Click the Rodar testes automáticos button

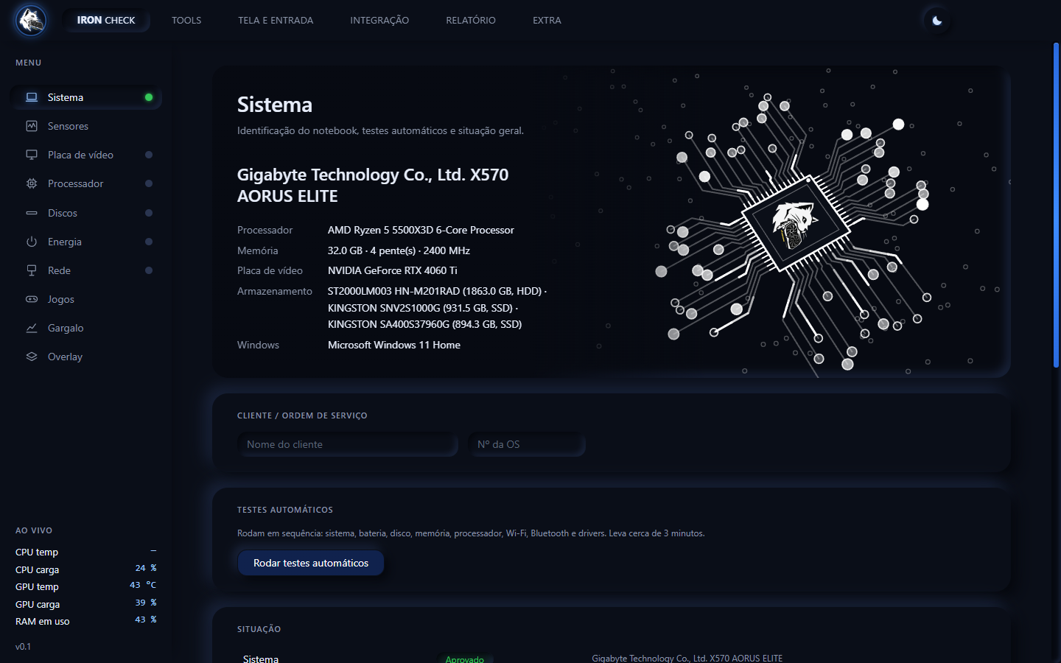tap(311, 563)
